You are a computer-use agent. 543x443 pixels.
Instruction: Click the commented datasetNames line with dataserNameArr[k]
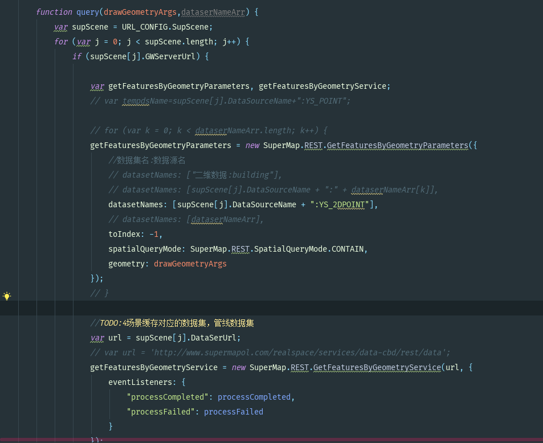(x=273, y=190)
